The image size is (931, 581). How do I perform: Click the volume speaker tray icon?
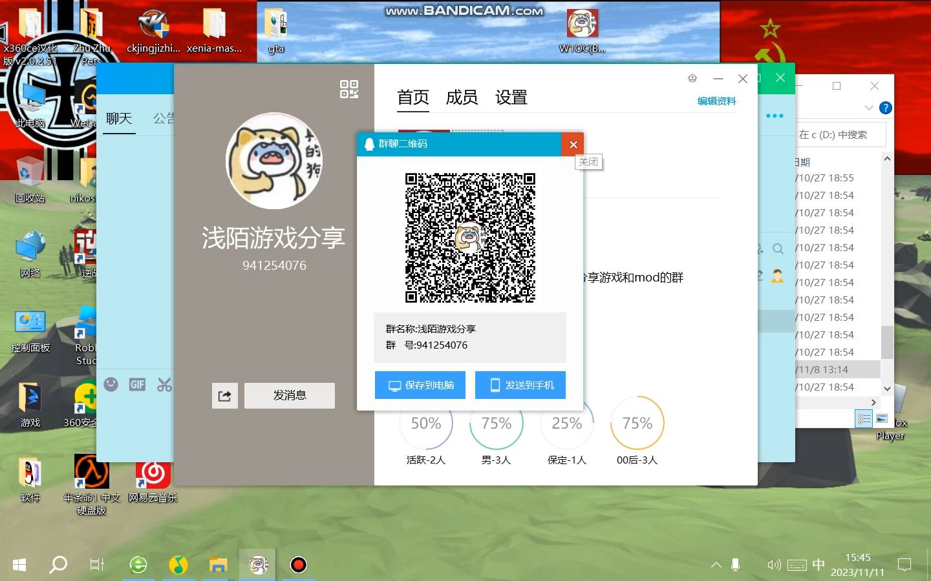click(x=774, y=565)
